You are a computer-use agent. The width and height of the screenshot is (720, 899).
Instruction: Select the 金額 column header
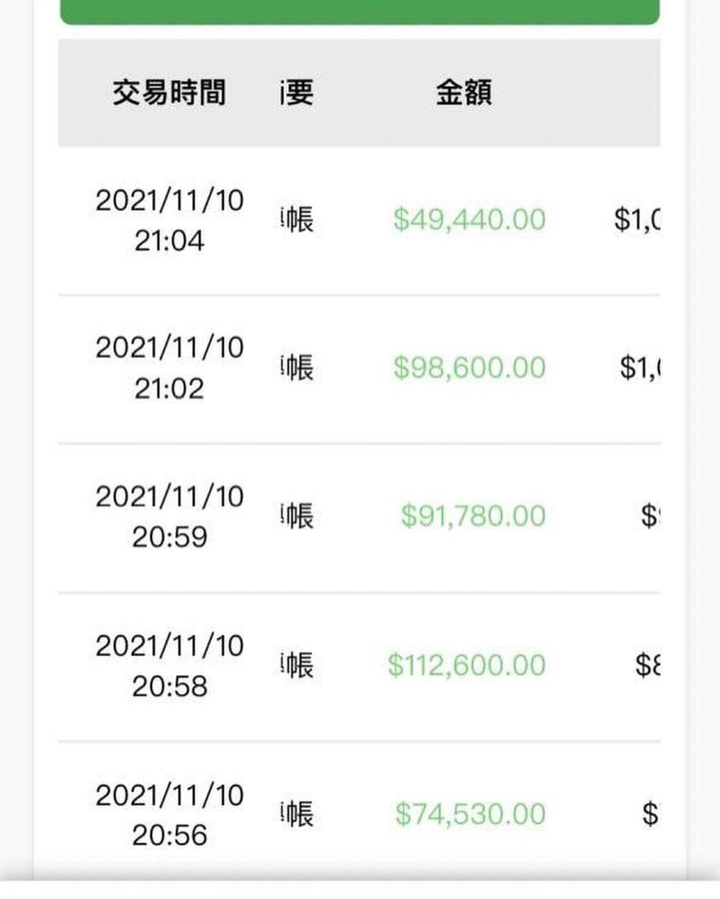464,92
